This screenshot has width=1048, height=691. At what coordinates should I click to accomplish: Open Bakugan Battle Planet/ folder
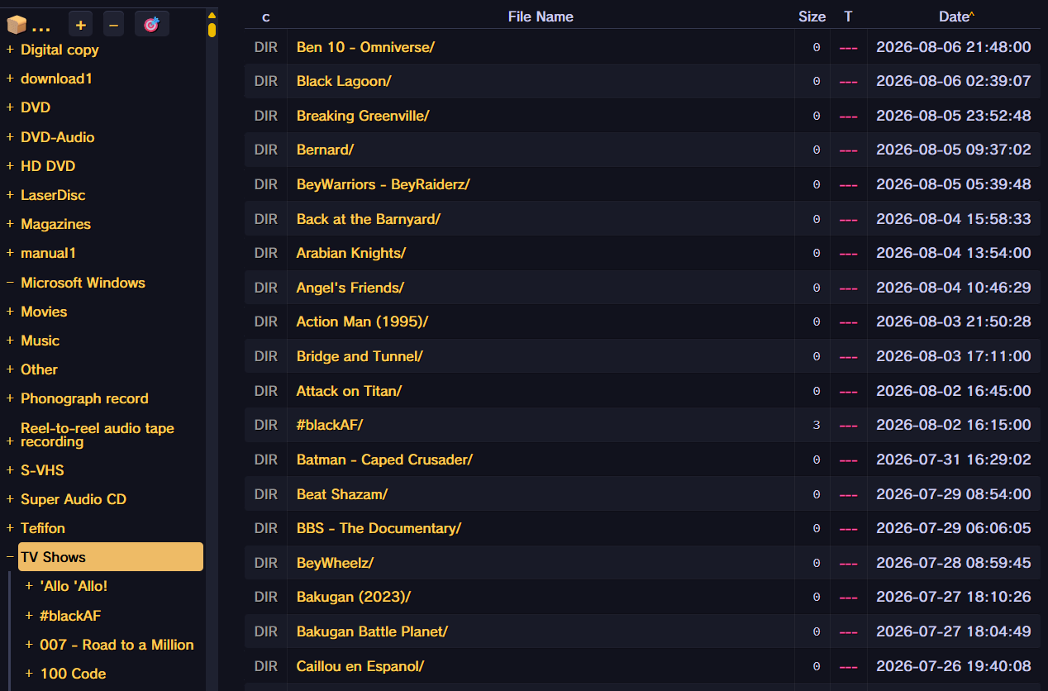[x=372, y=631]
